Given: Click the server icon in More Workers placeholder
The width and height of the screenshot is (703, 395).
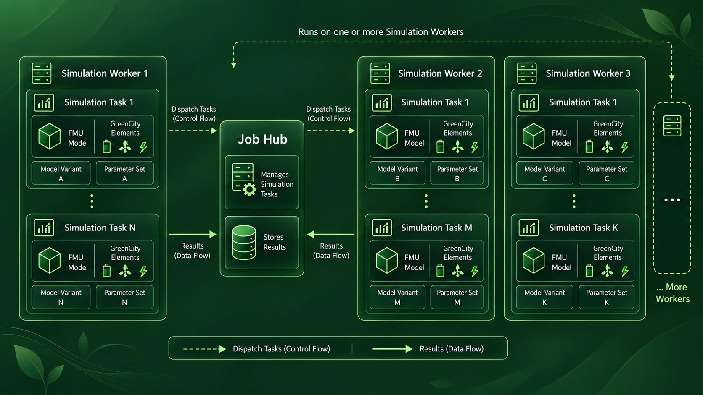Looking at the screenshot, I should pos(672,126).
